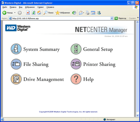Click the System Summary link text

(x=41, y=49)
